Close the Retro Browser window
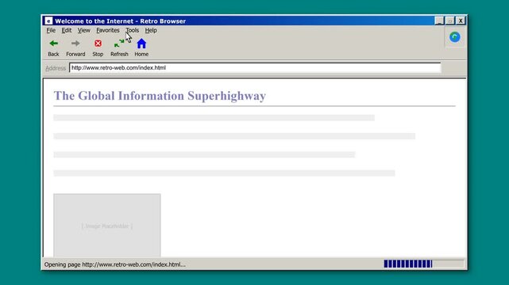This screenshot has width=509, height=285. coord(461,21)
